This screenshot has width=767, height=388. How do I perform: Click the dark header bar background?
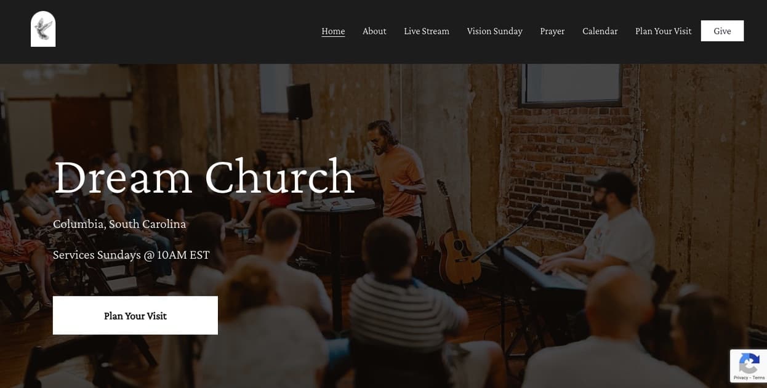point(185,32)
